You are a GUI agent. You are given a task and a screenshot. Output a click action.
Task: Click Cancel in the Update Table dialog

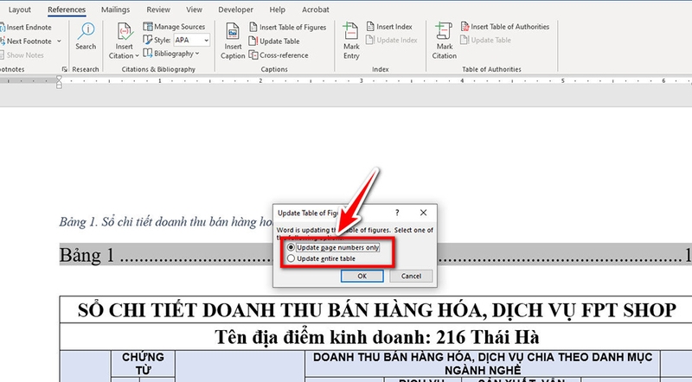pos(411,277)
